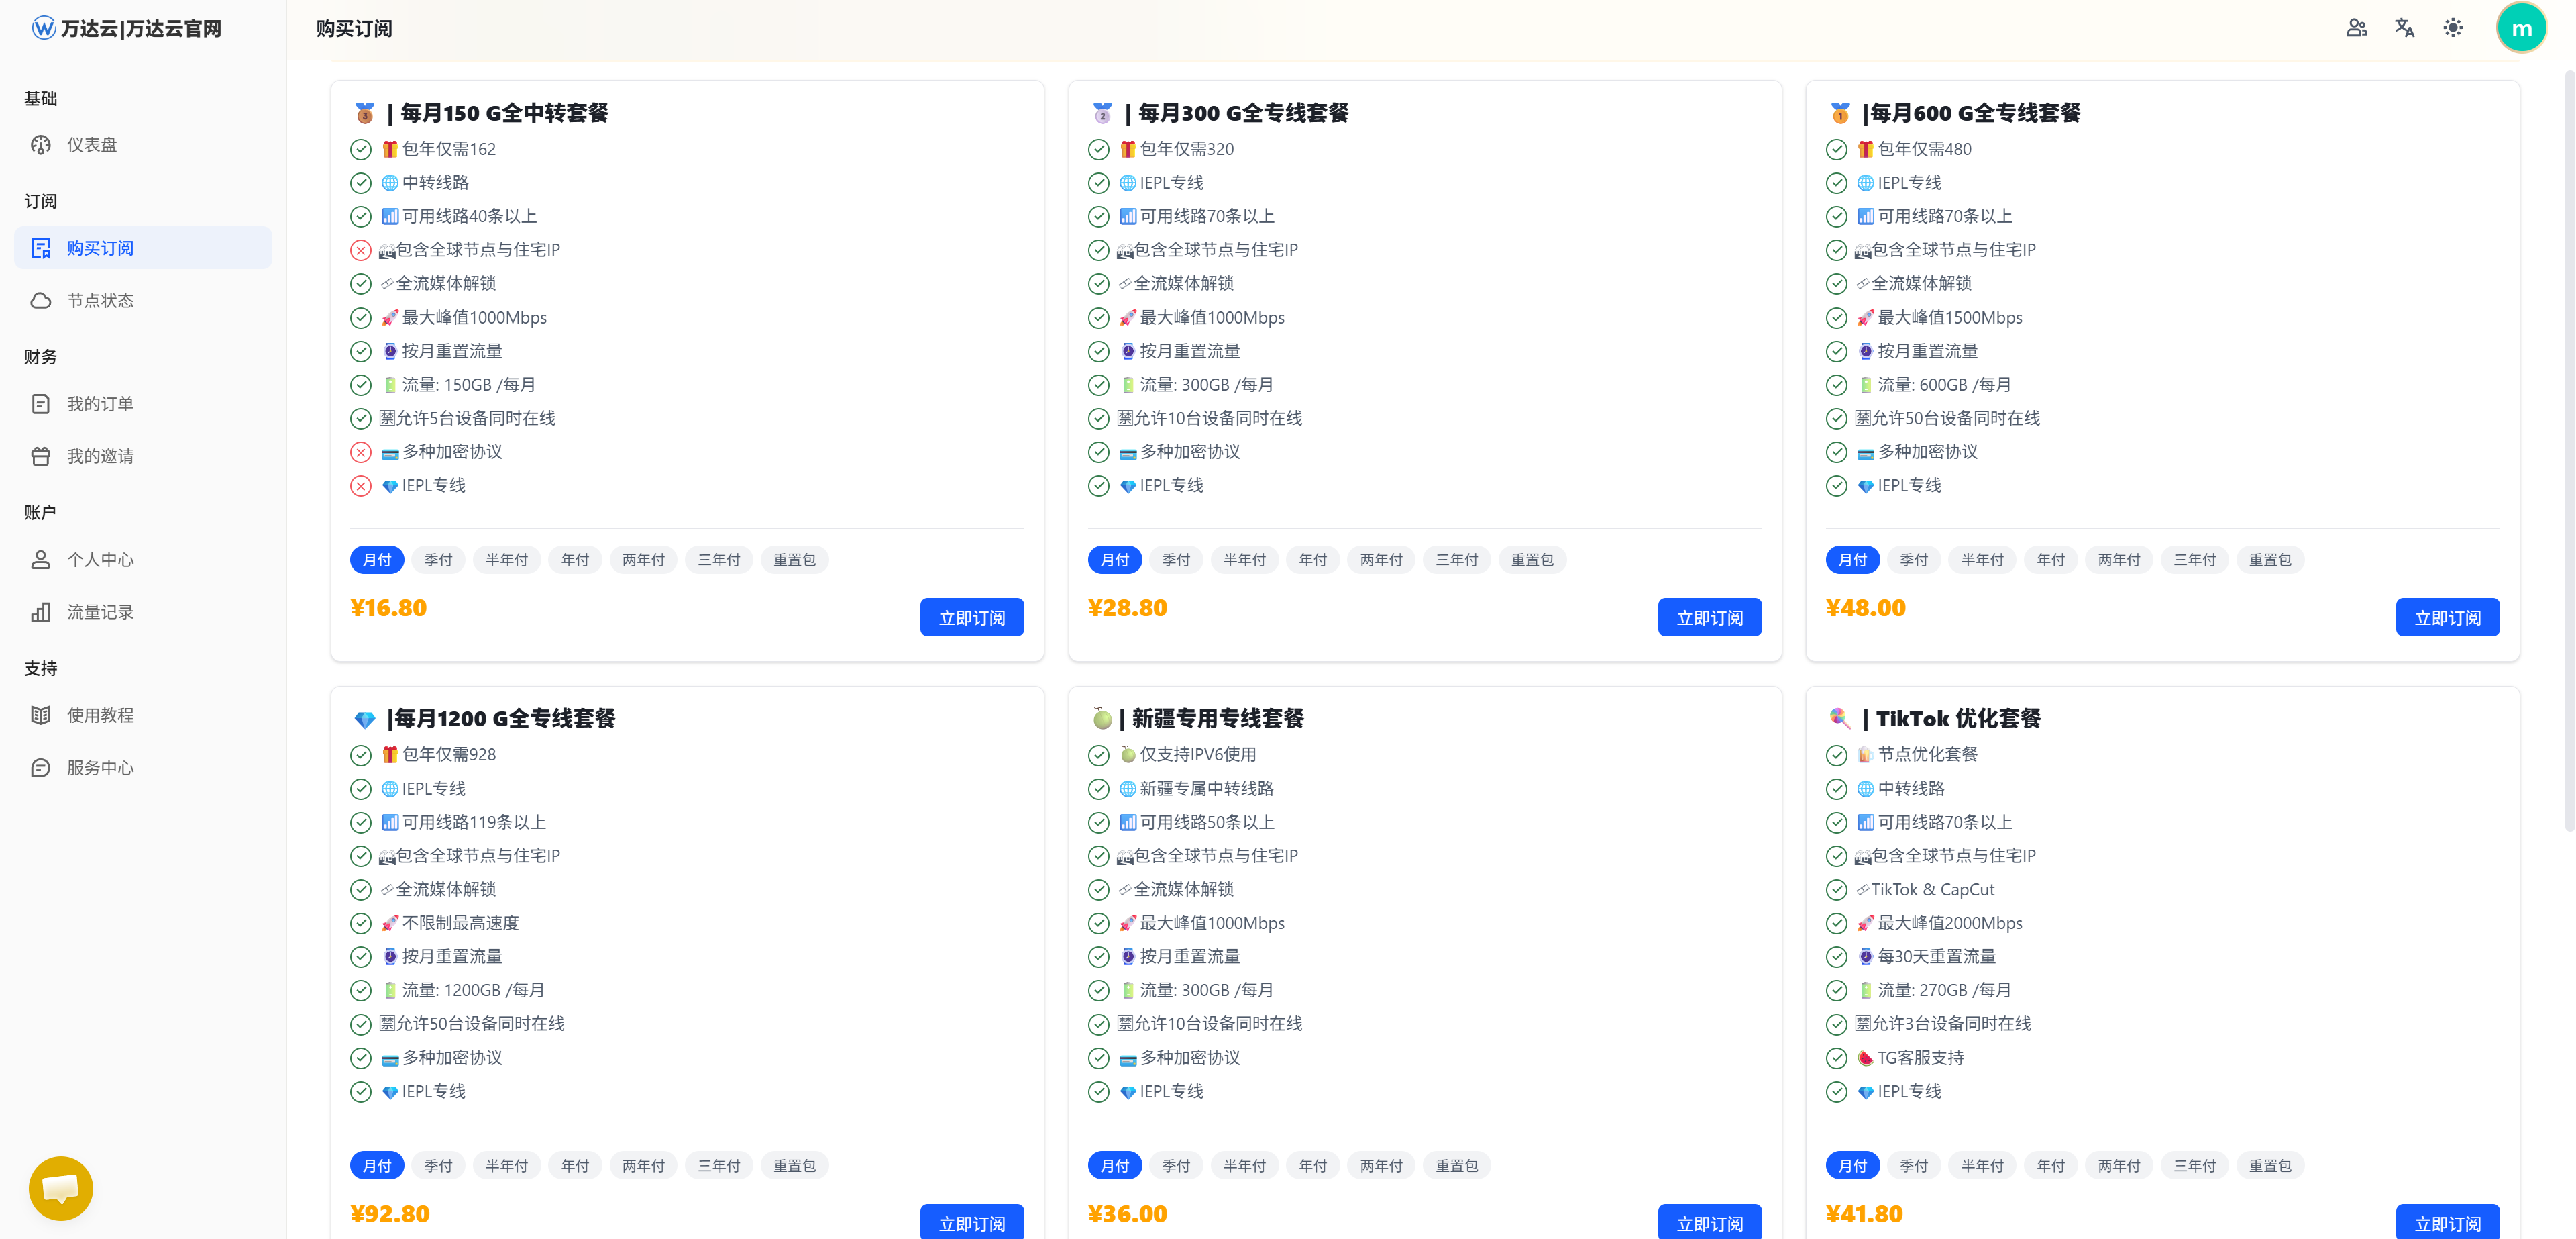Select 月付 on the 150G plan
The height and width of the screenshot is (1239, 2576).
pyautogui.click(x=377, y=560)
